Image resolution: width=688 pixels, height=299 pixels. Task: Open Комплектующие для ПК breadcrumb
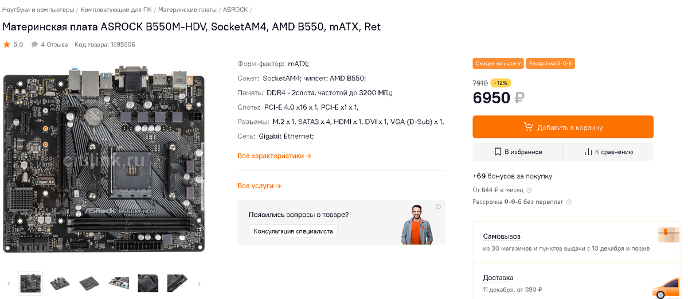click(x=116, y=10)
